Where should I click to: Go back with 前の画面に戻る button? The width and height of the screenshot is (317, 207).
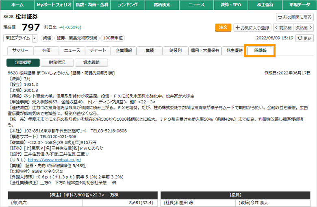tap(295, 17)
